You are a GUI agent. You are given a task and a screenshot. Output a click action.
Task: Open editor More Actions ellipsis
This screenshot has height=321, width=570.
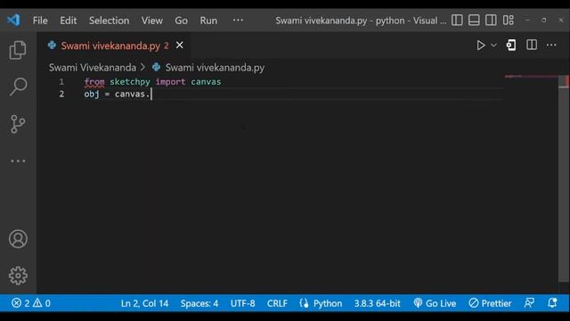click(551, 45)
